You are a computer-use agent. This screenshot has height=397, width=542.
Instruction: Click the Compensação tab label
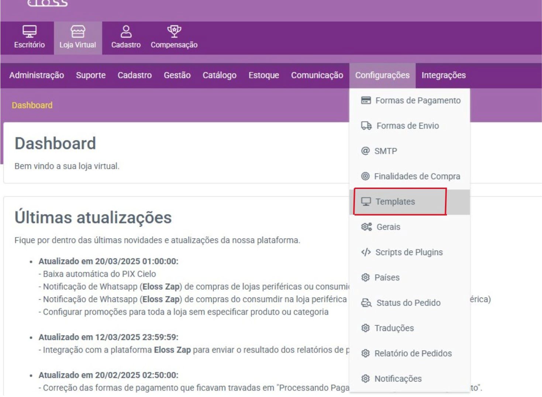coord(174,45)
